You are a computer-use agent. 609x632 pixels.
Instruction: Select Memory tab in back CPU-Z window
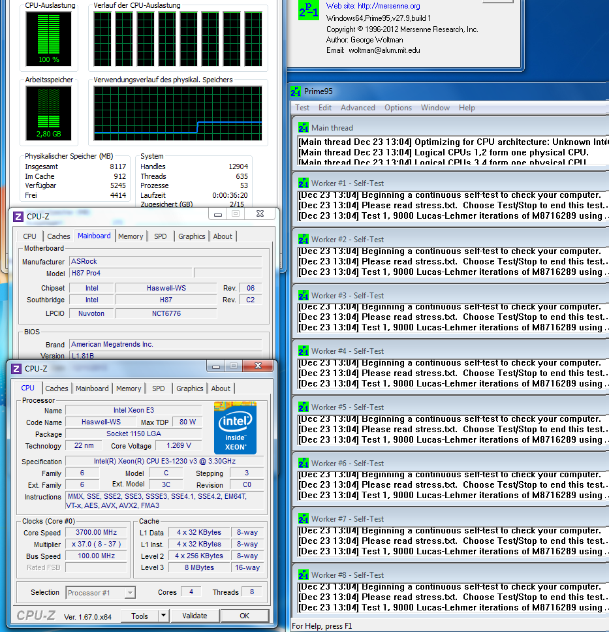click(131, 236)
